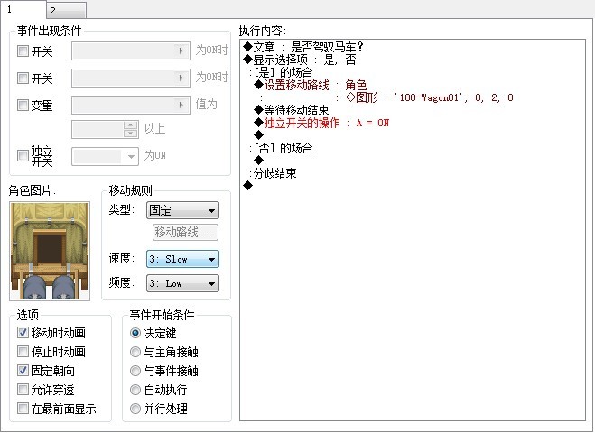Select the 文章：是否驾驭马车? command line
The width and height of the screenshot is (595, 433).
point(303,47)
